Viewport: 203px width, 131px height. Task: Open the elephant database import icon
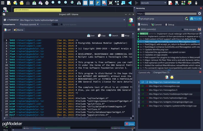177,3
